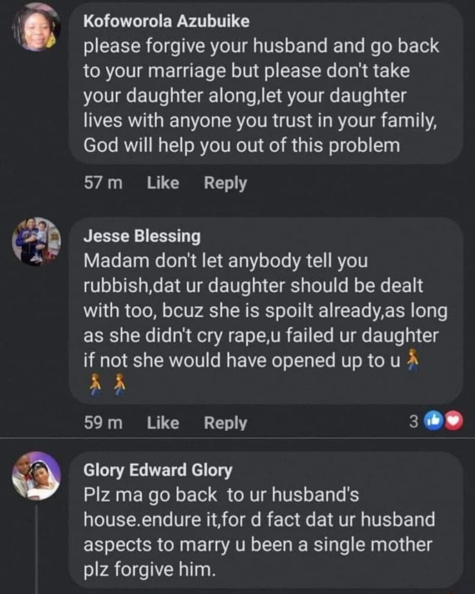This screenshot has height=594, width=475.
Task: Reply to Kofoworola Azubuike's comment
Action: coord(225,183)
